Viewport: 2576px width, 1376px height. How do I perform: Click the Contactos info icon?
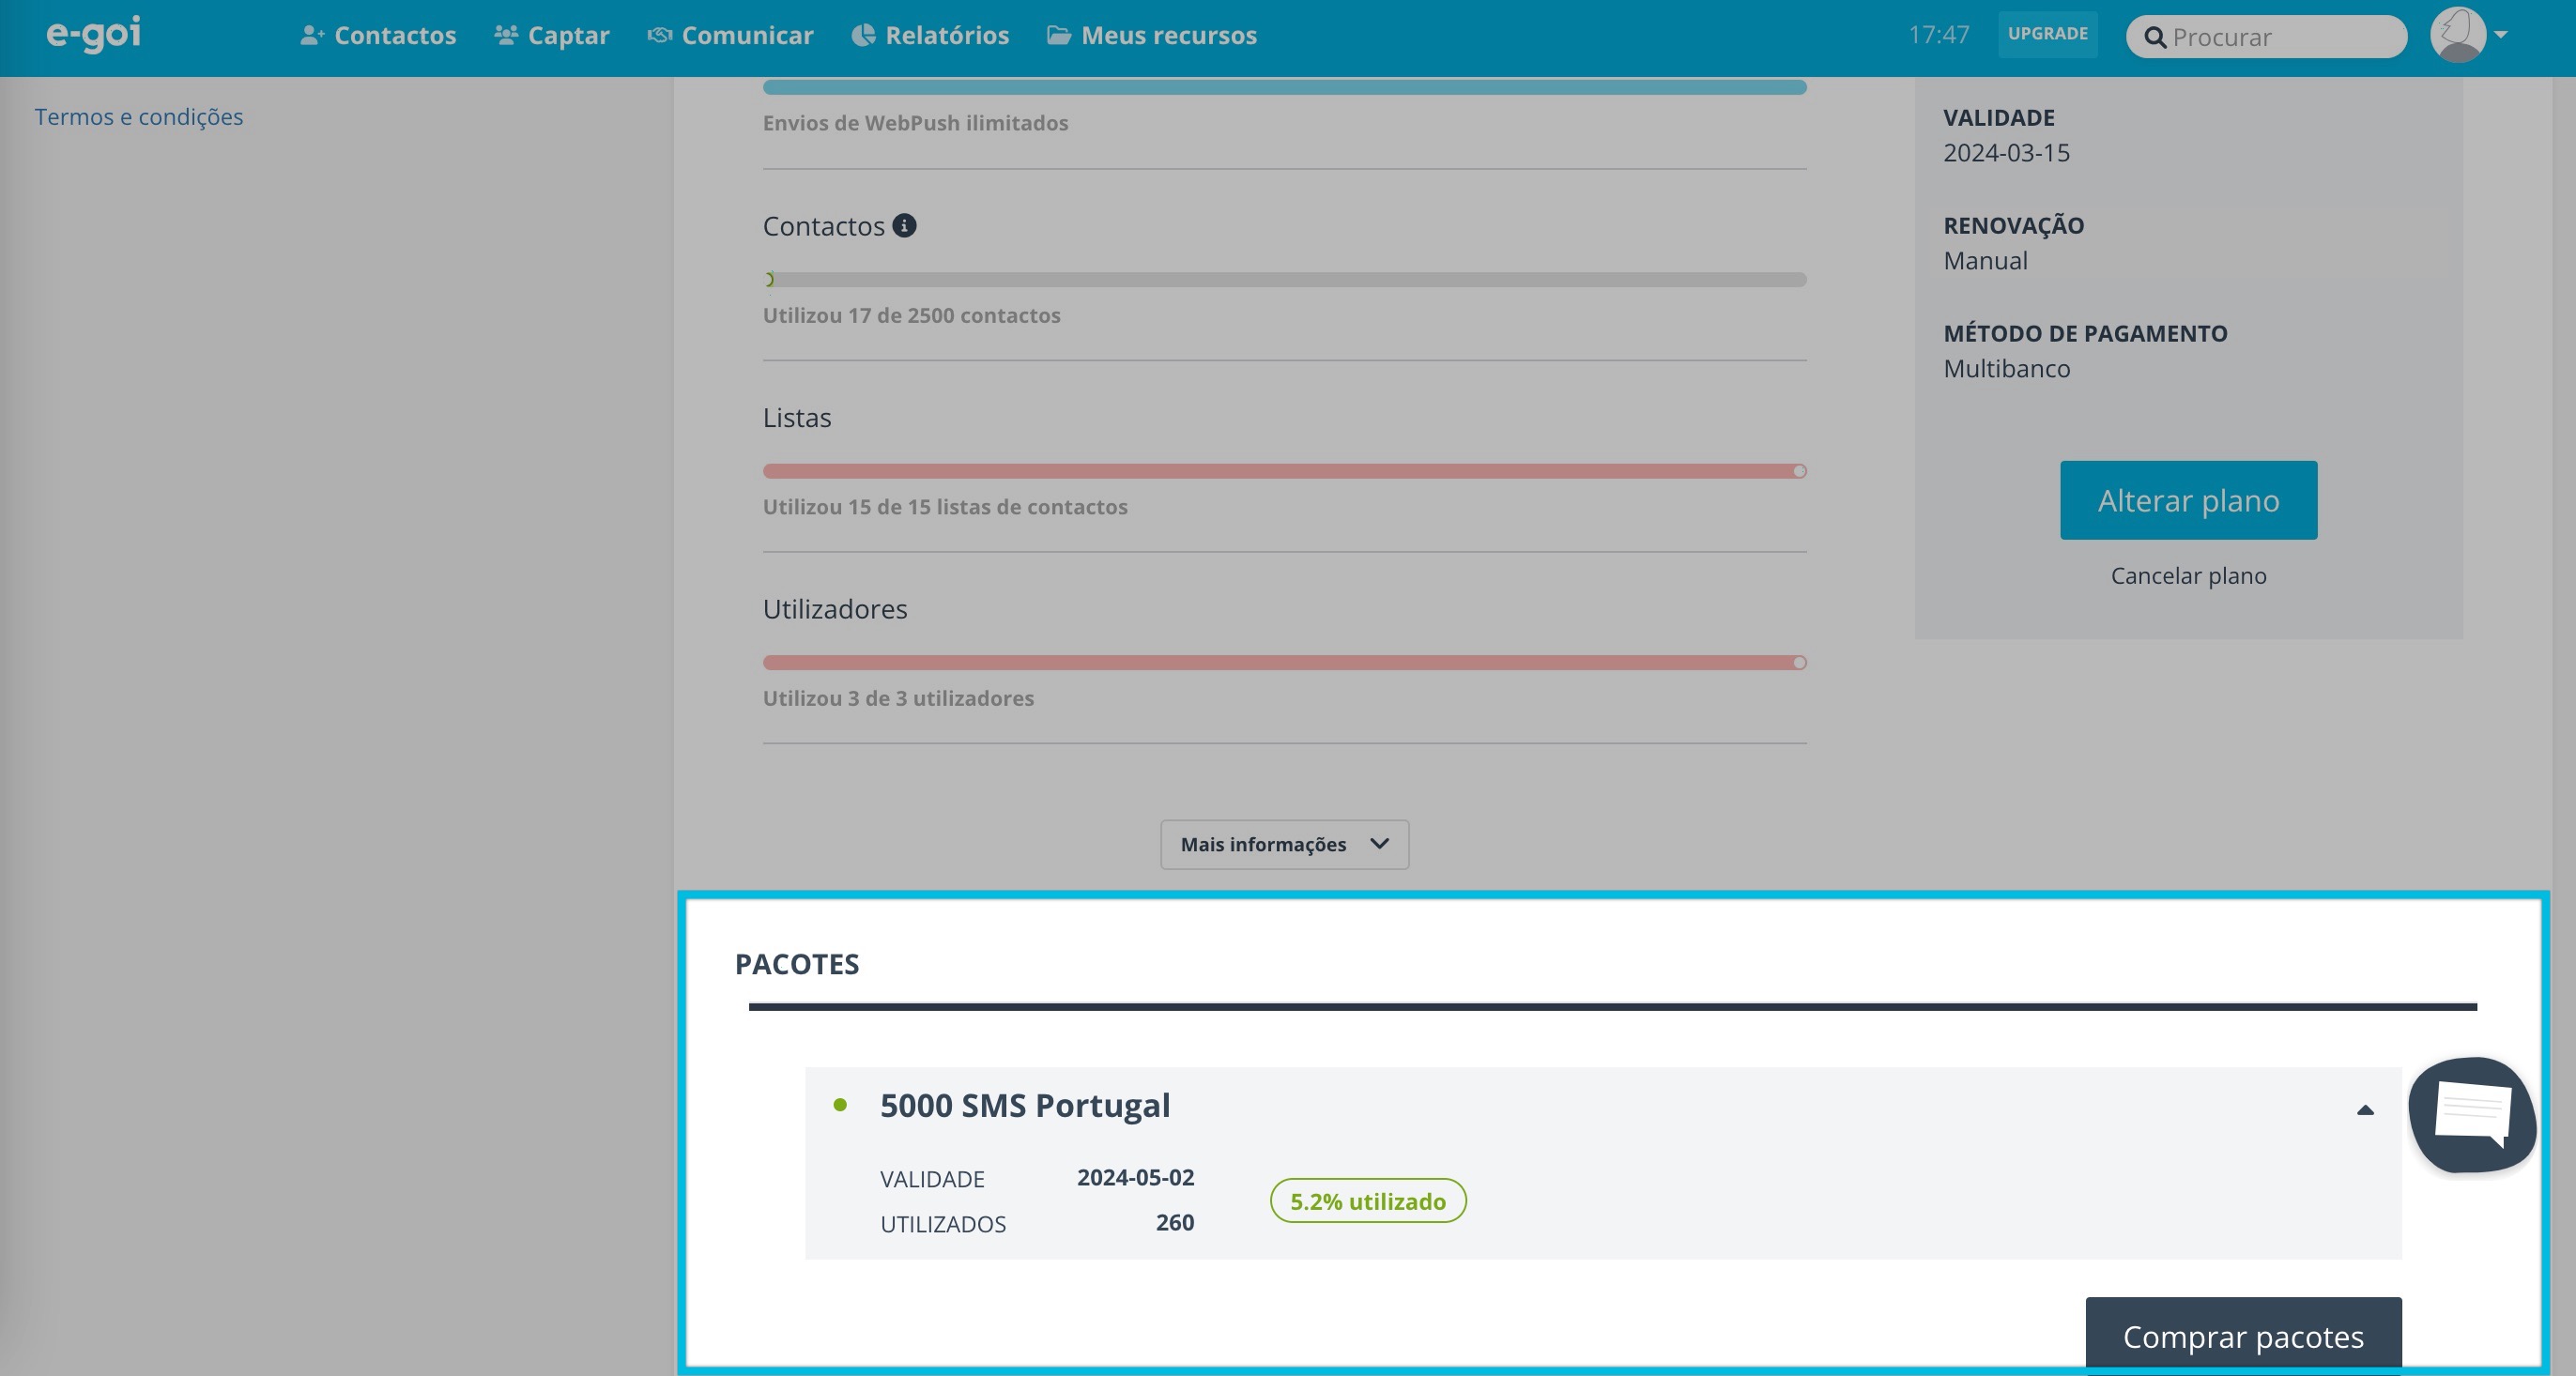(904, 226)
